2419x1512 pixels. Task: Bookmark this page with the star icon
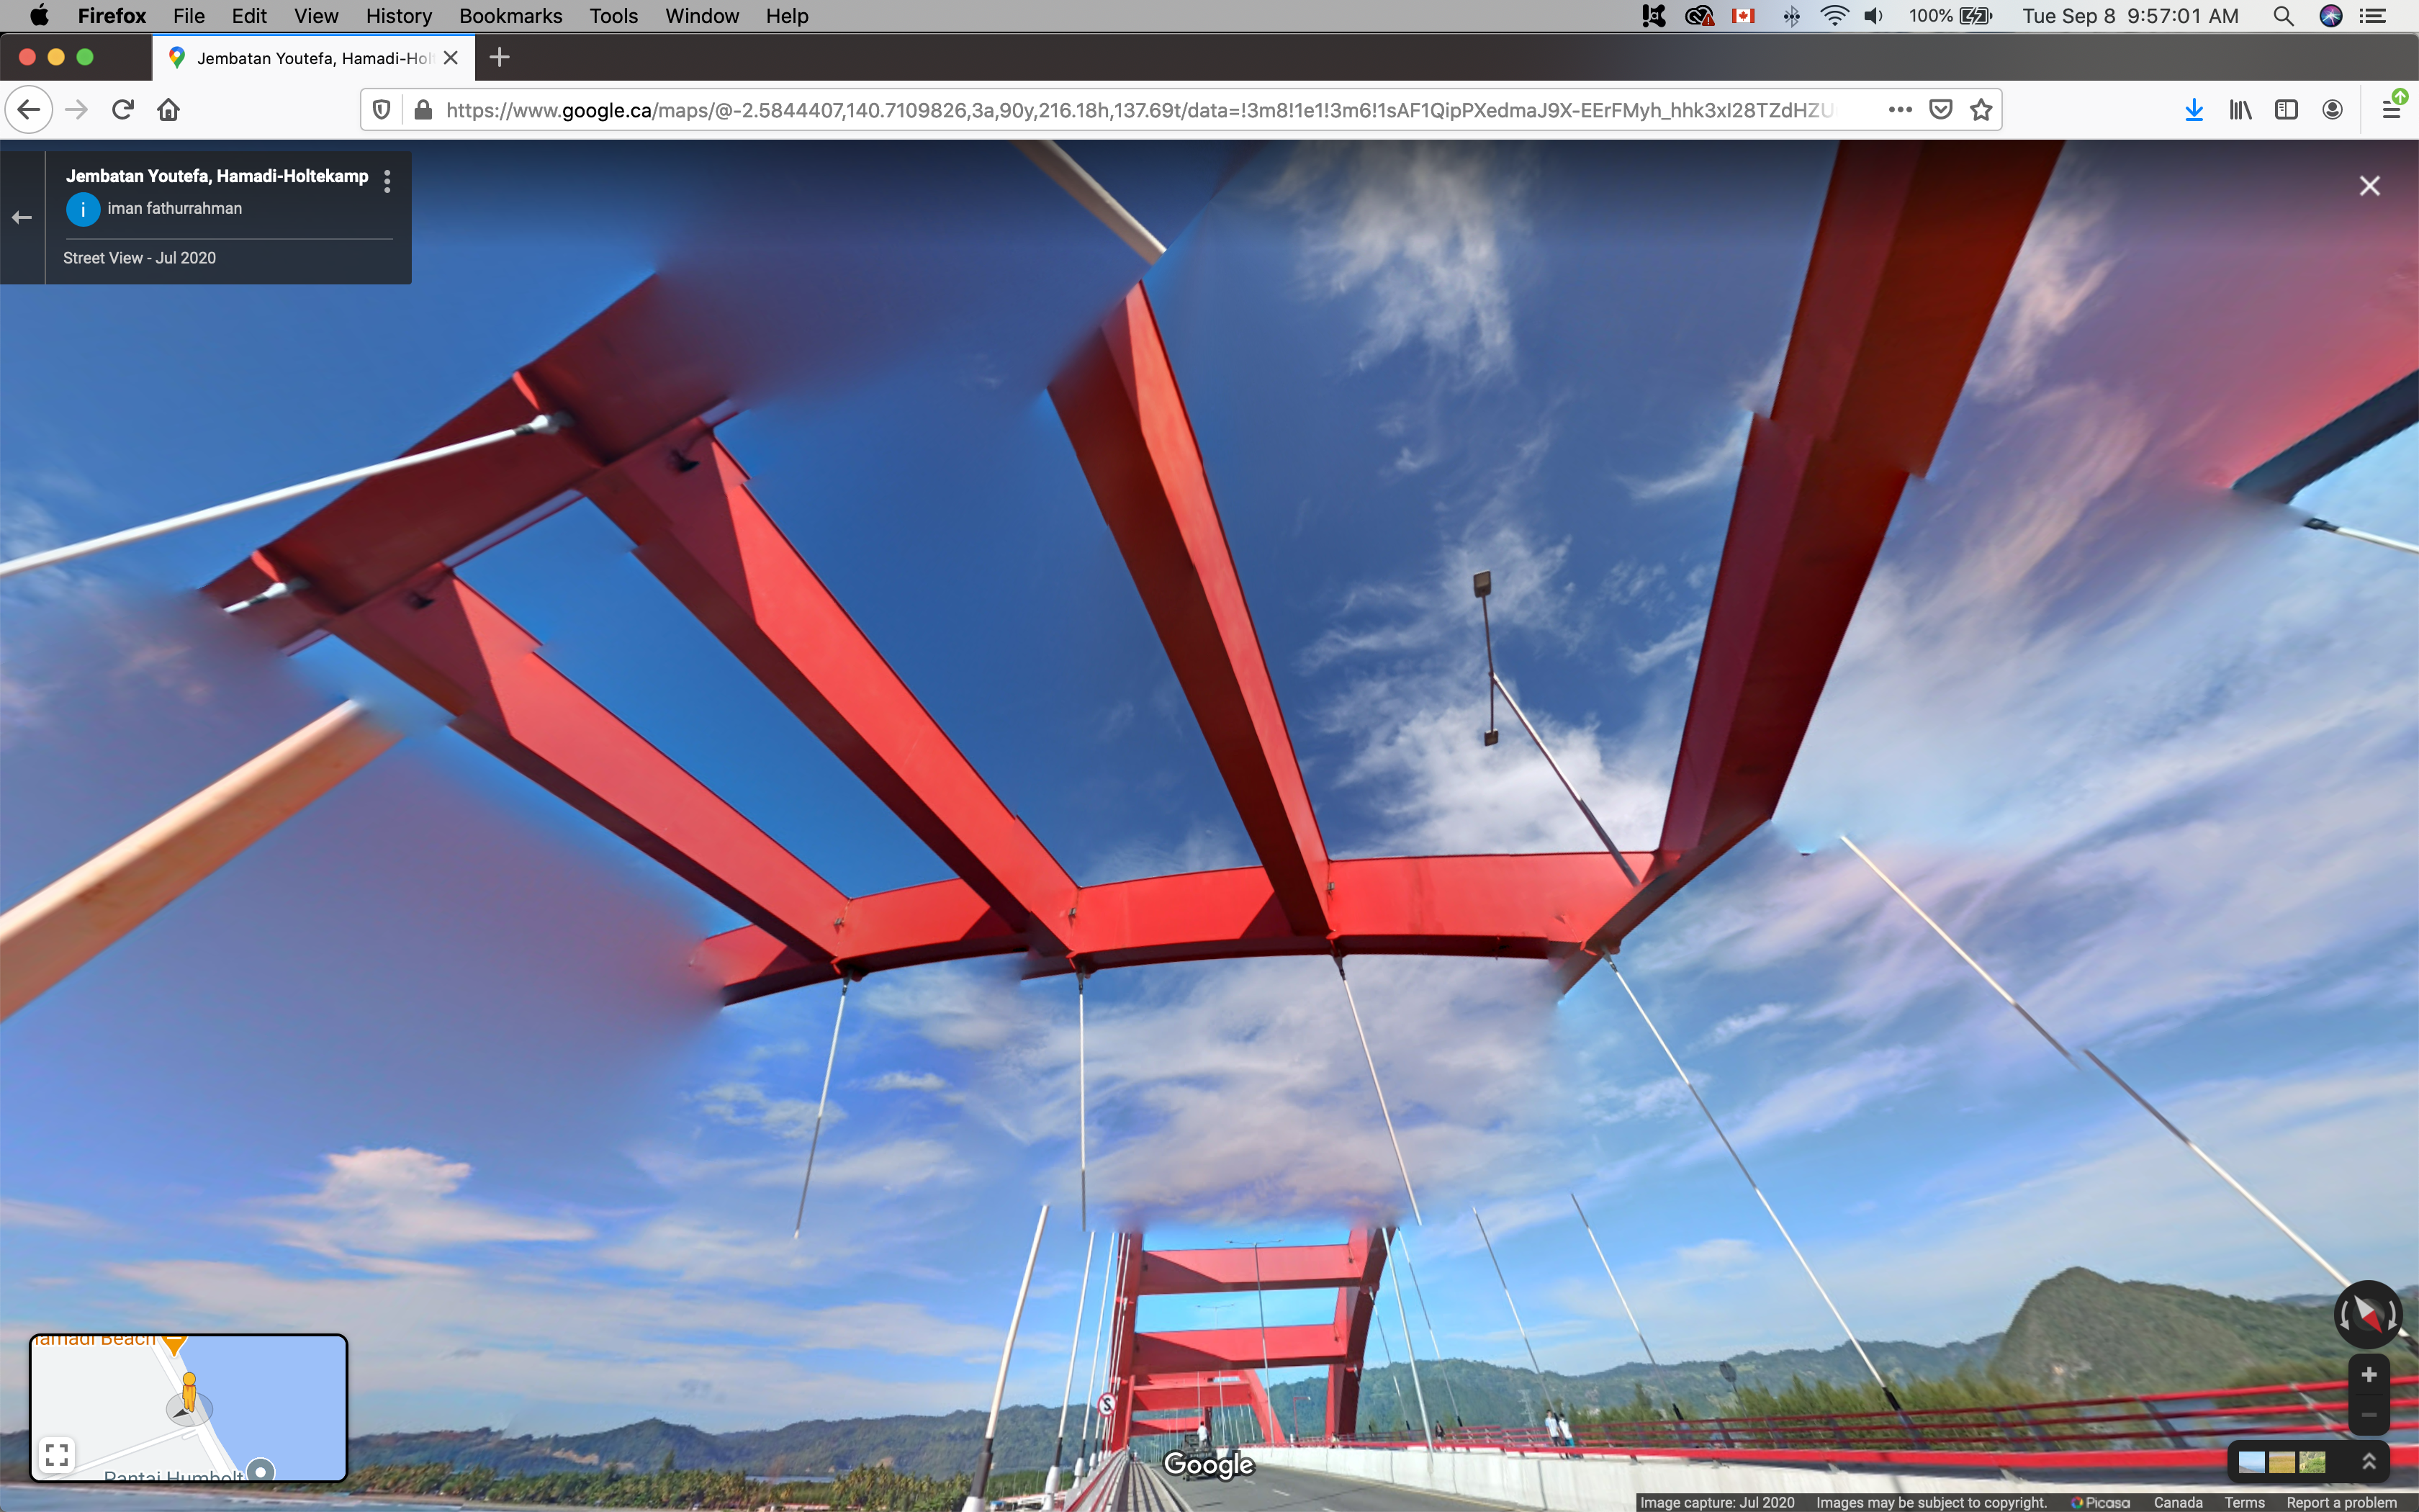1981,110
